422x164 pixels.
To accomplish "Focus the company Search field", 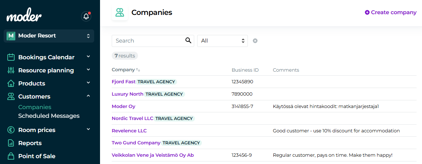I will click(148, 41).
